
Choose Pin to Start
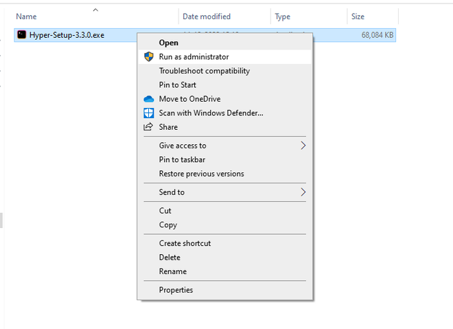click(x=178, y=85)
